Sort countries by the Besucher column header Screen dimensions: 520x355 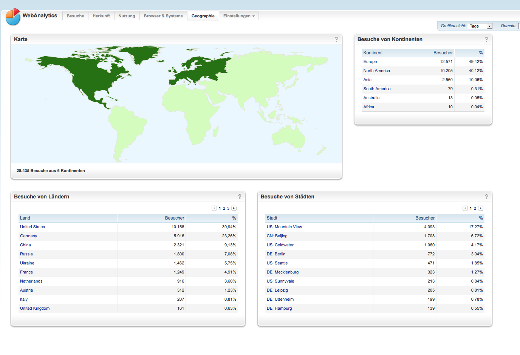(174, 218)
